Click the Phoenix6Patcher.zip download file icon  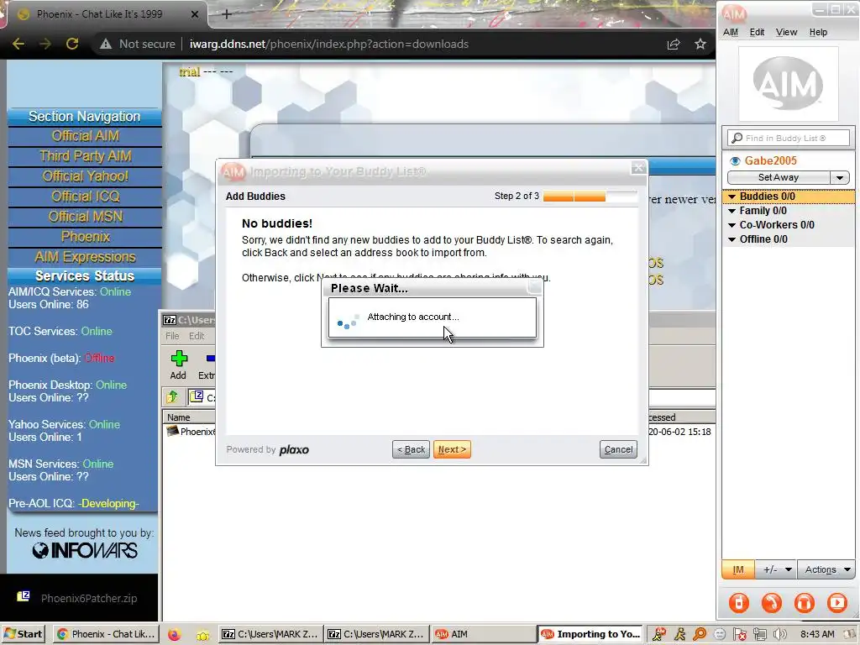pyautogui.click(x=23, y=596)
